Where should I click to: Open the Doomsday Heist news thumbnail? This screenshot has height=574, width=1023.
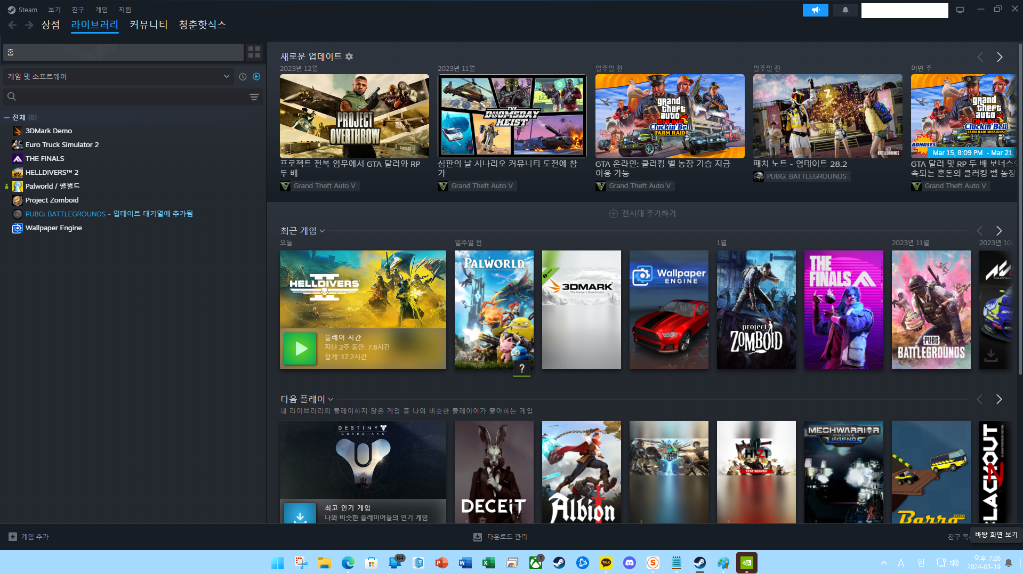(x=512, y=116)
